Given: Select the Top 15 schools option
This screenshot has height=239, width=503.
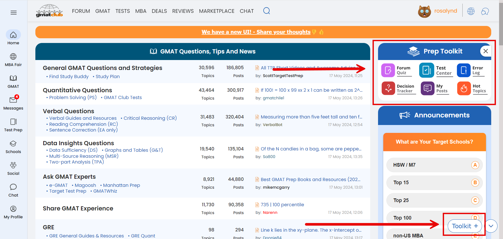Looking at the screenshot, I should click(x=434, y=183).
